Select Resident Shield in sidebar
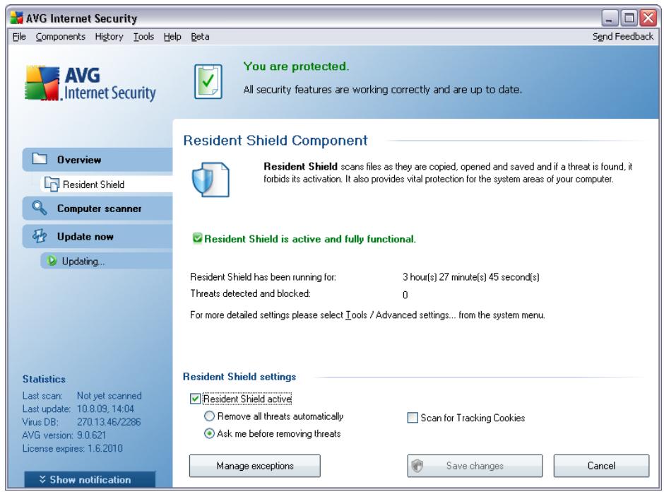The width and height of the screenshot is (664, 492). pyautogui.click(x=107, y=184)
